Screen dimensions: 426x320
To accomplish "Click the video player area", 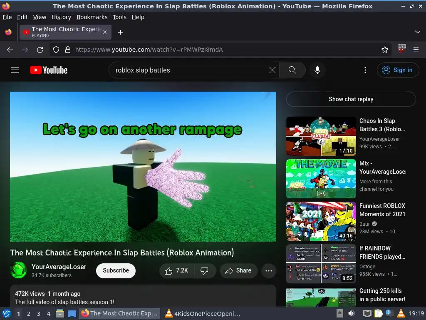I will point(143,167).
